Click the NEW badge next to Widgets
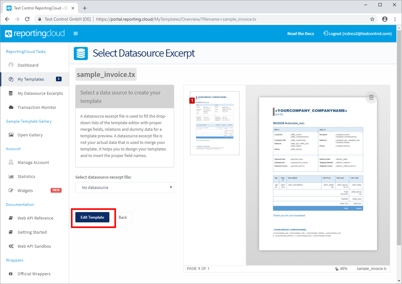The height and width of the screenshot is (284, 402). pos(56,190)
